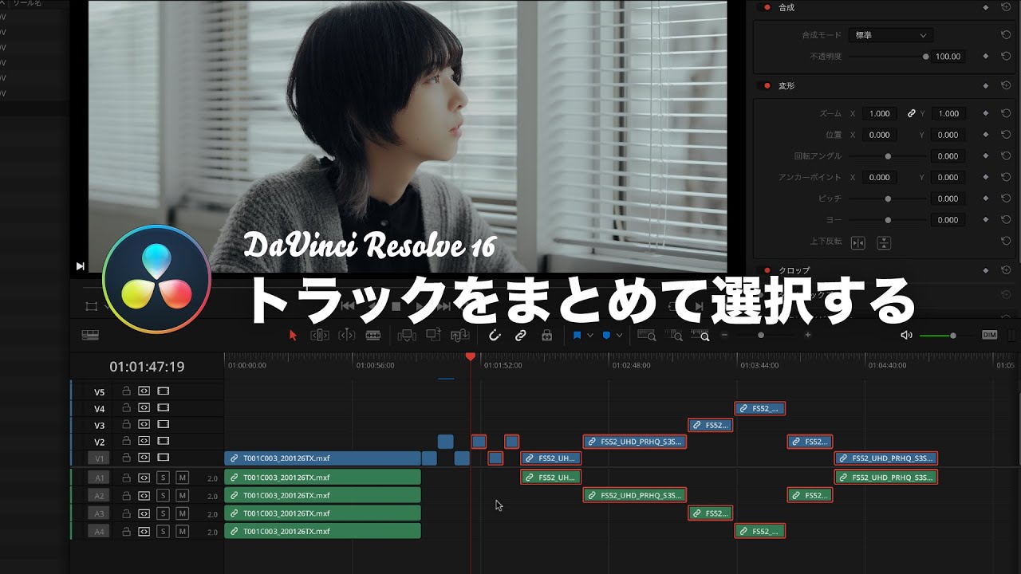This screenshot has width=1021, height=574.
Task: Click the Overwrite clip toolbar icon
Action: click(433, 336)
